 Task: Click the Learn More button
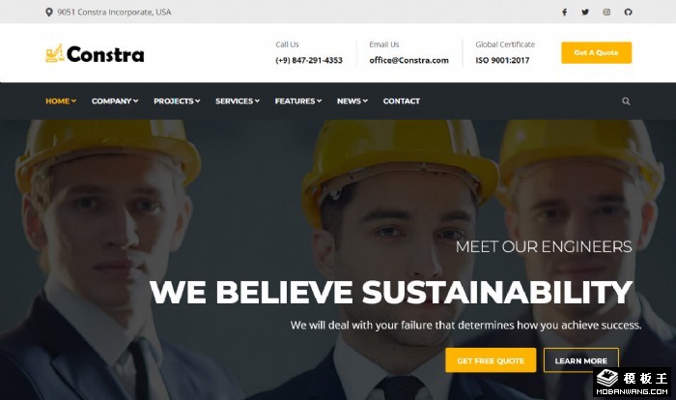point(580,360)
